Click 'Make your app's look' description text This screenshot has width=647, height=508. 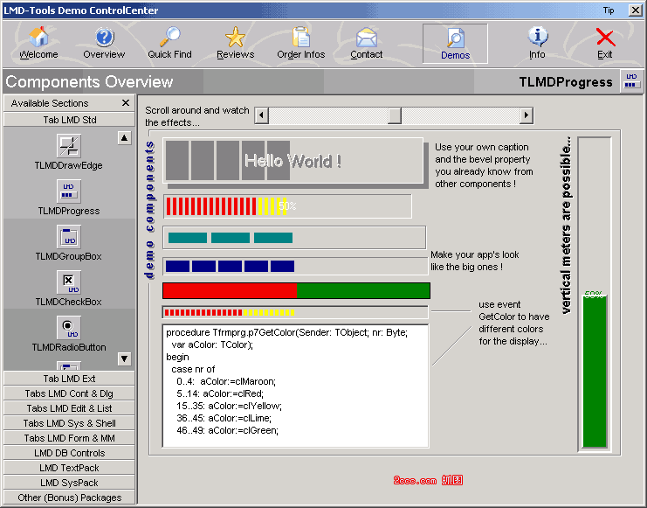474,254
